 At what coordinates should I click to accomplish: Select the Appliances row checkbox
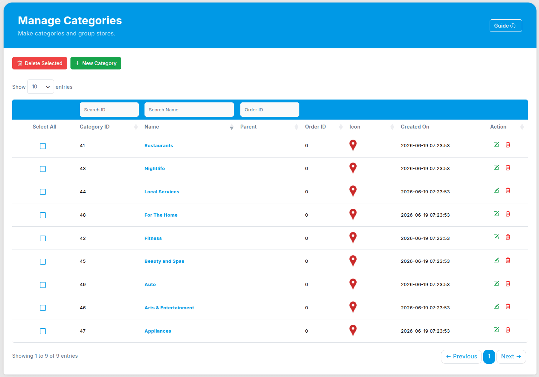click(43, 331)
